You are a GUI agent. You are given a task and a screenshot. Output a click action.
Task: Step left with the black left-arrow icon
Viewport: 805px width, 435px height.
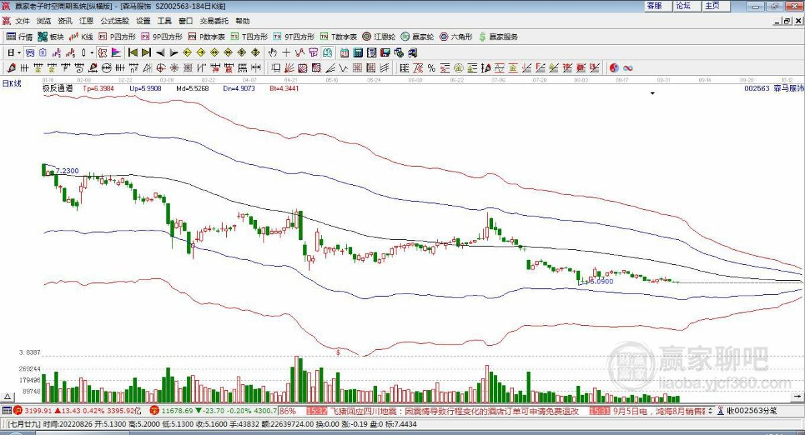[x=160, y=52]
